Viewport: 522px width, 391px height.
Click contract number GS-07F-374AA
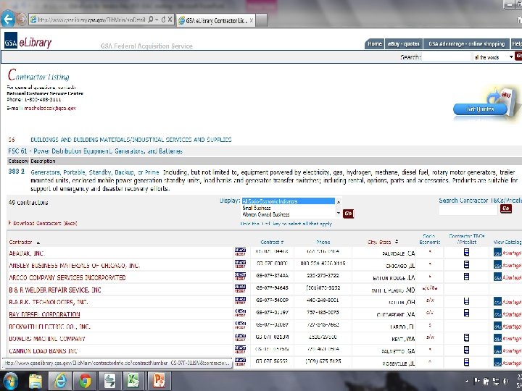click(x=272, y=275)
